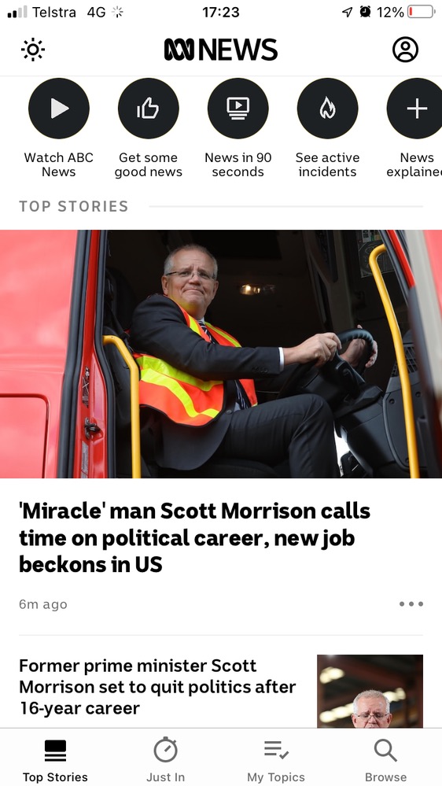This screenshot has height=786, width=442.
Task: Tap the plus News explained icon
Action: coord(415,109)
